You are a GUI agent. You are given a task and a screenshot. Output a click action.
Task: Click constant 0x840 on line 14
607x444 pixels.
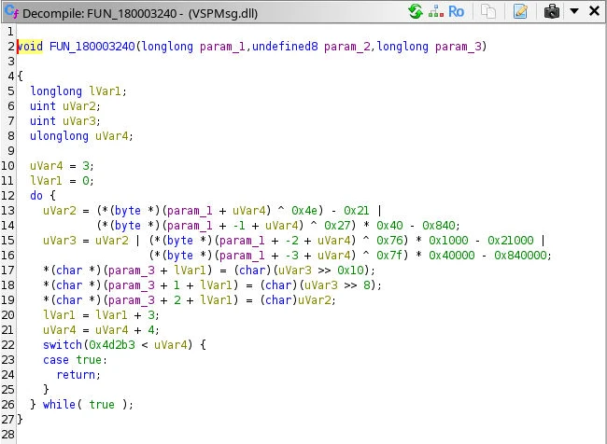coord(438,226)
